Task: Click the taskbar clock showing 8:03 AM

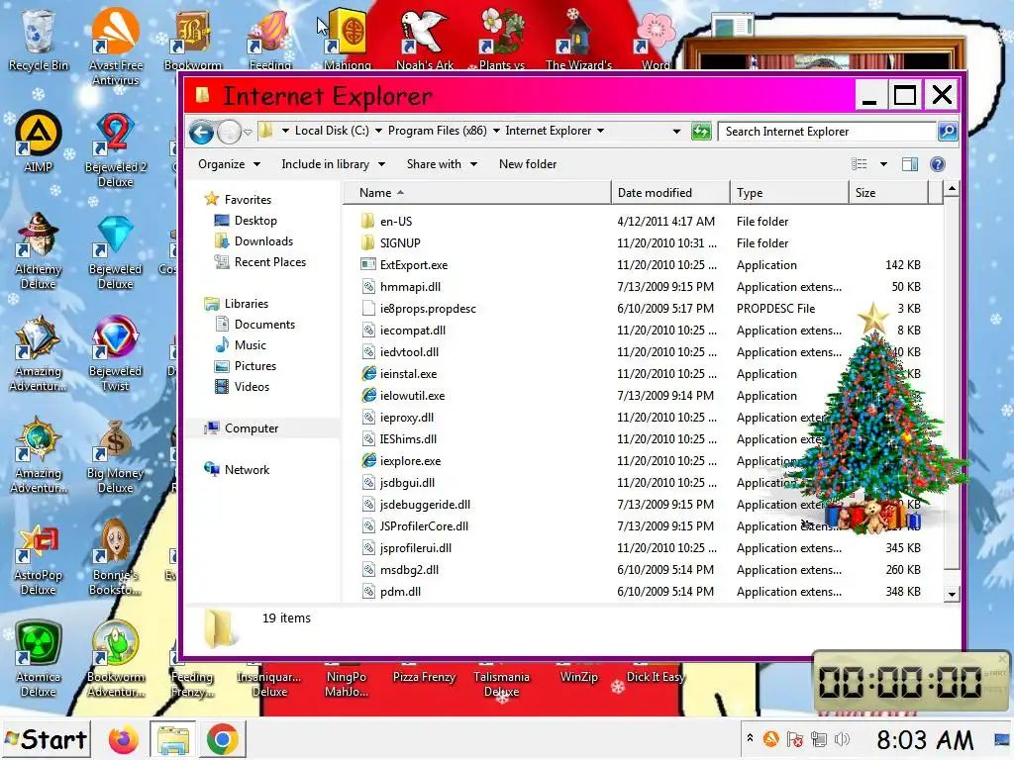Action: tap(925, 740)
